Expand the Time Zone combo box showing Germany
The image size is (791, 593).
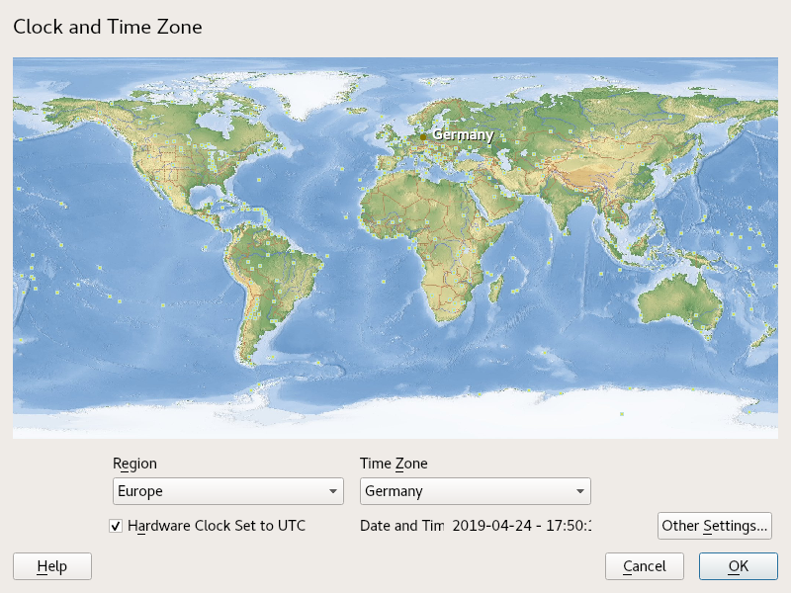click(x=475, y=491)
